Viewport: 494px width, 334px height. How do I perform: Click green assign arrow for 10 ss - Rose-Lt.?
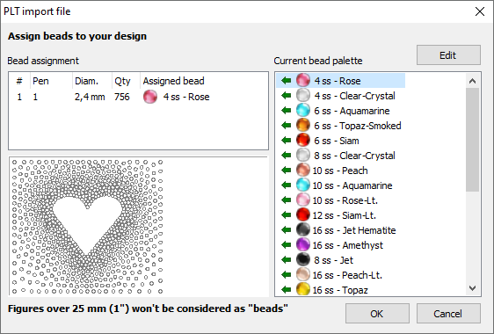coord(286,200)
